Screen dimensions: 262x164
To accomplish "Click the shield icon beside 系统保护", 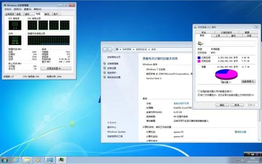I will 105,73.
